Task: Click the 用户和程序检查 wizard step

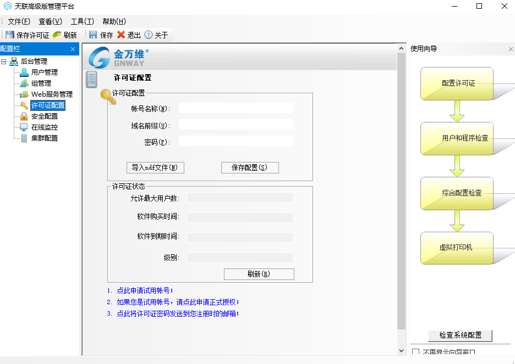Action: (457, 138)
